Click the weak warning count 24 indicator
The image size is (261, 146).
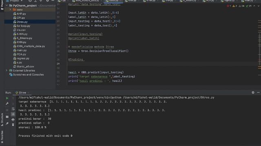pos(241,6)
